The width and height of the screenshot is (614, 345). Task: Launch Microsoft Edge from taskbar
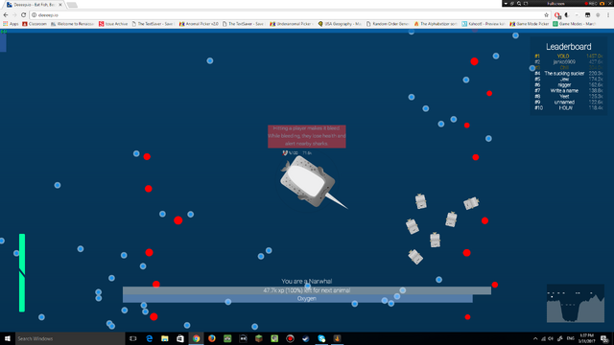tap(150, 338)
